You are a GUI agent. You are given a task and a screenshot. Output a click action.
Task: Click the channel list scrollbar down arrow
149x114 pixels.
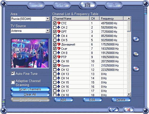point(129,94)
